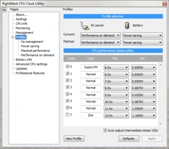Image resolution: width=169 pixels, height=149 pixels.
Task: Open the Professional features page
Action: (30, 73)
